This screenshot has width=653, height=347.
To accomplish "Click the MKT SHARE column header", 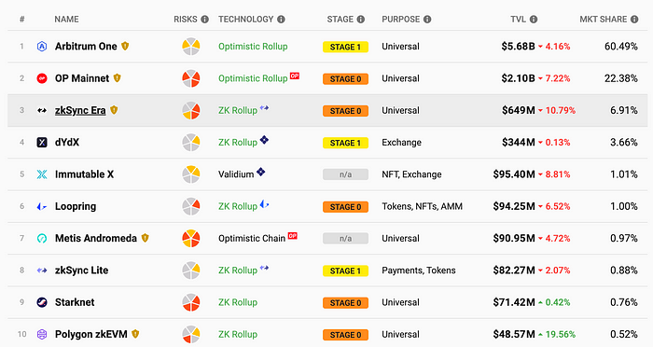I will pos(604,20).
